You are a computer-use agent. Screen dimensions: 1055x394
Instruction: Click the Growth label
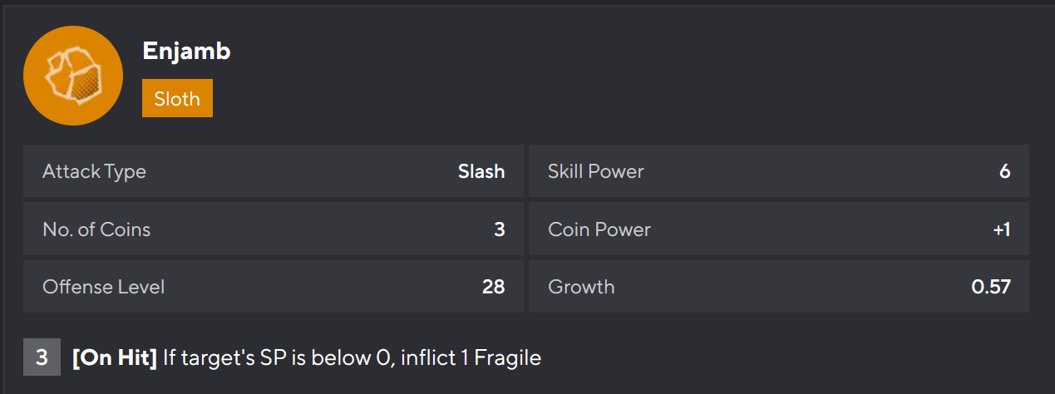coord(581,287)
